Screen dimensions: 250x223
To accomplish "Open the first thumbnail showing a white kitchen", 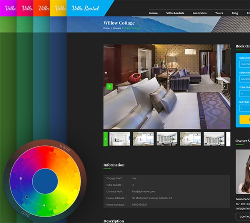I will 120,139.
